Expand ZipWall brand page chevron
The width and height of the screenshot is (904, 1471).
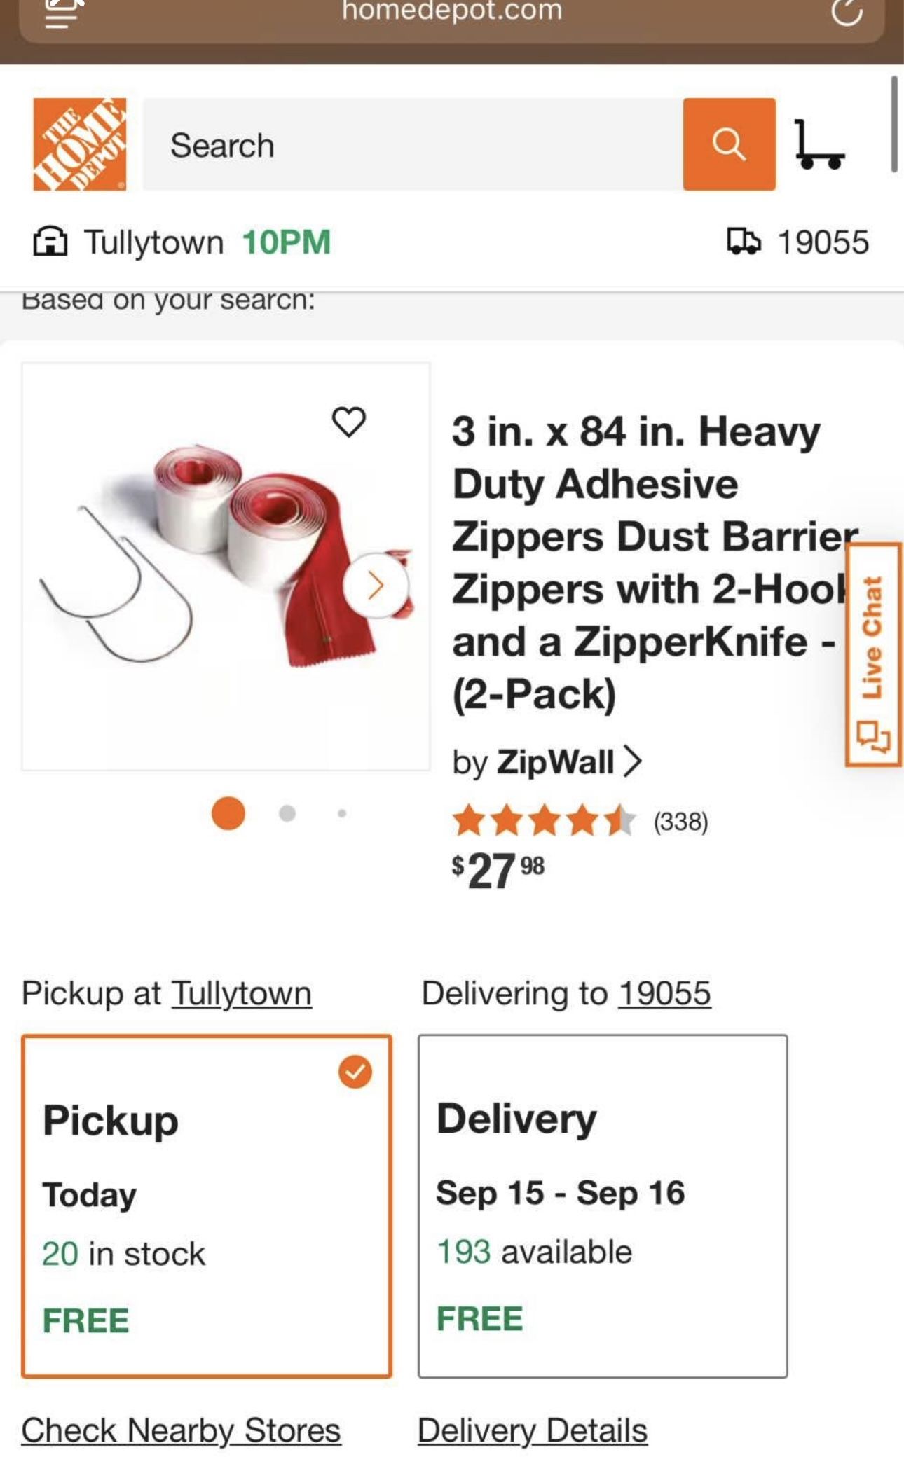(x=632, y=761)
